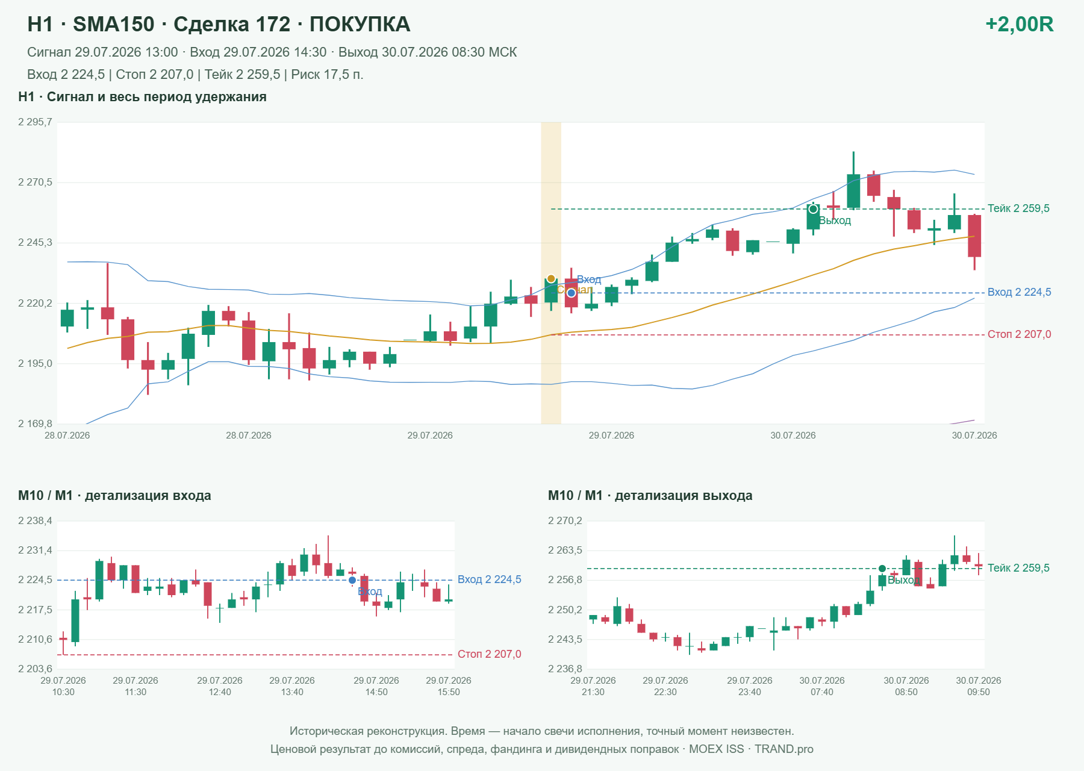Click the signal marker dot on H1 chart

[551, 279]
